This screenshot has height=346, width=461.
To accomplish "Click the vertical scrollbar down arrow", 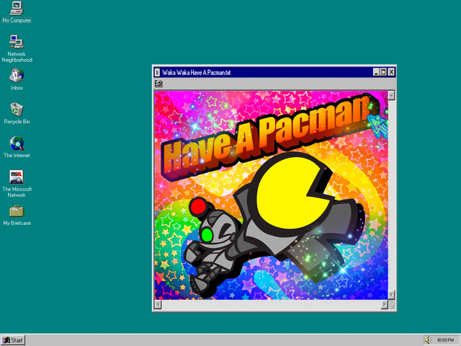I will point(391,295).
